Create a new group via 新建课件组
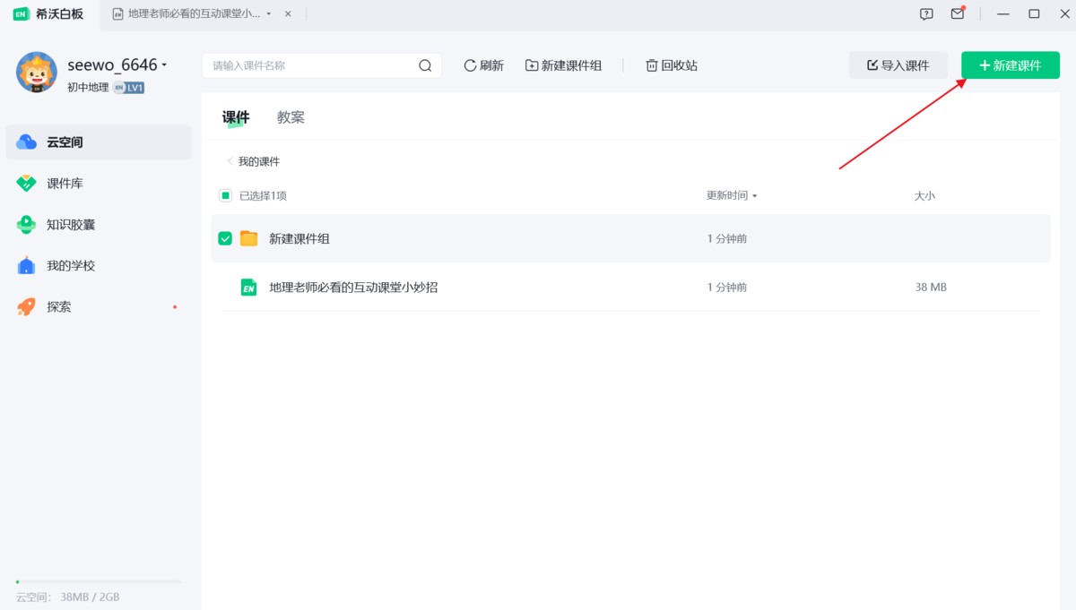The width and height of the screenshot is (1076, 610). pyautogui.click(x=563, y=64)
